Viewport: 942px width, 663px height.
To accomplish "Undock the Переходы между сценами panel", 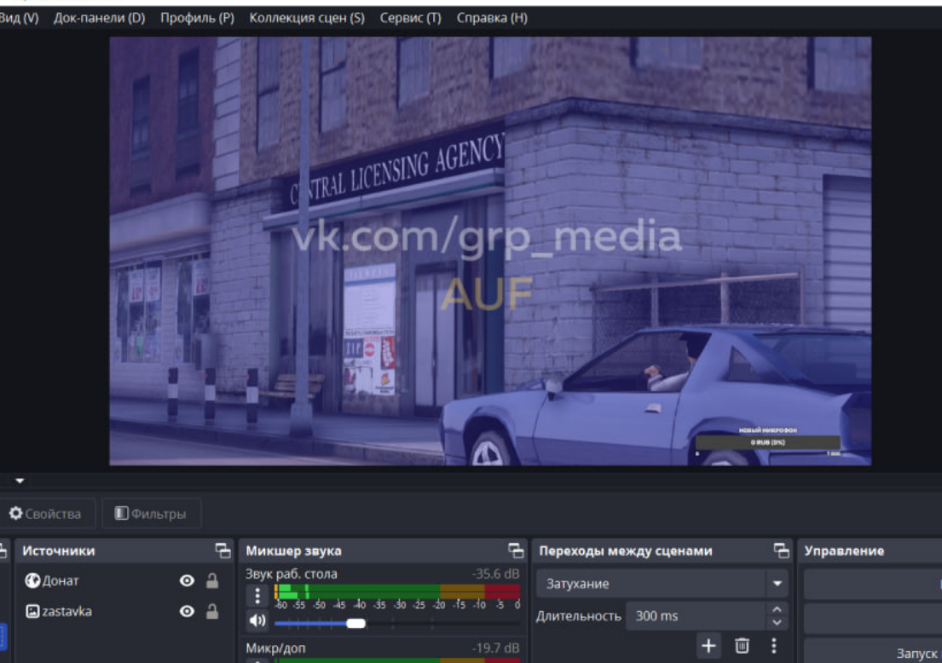I will click(x=781, y=551).
